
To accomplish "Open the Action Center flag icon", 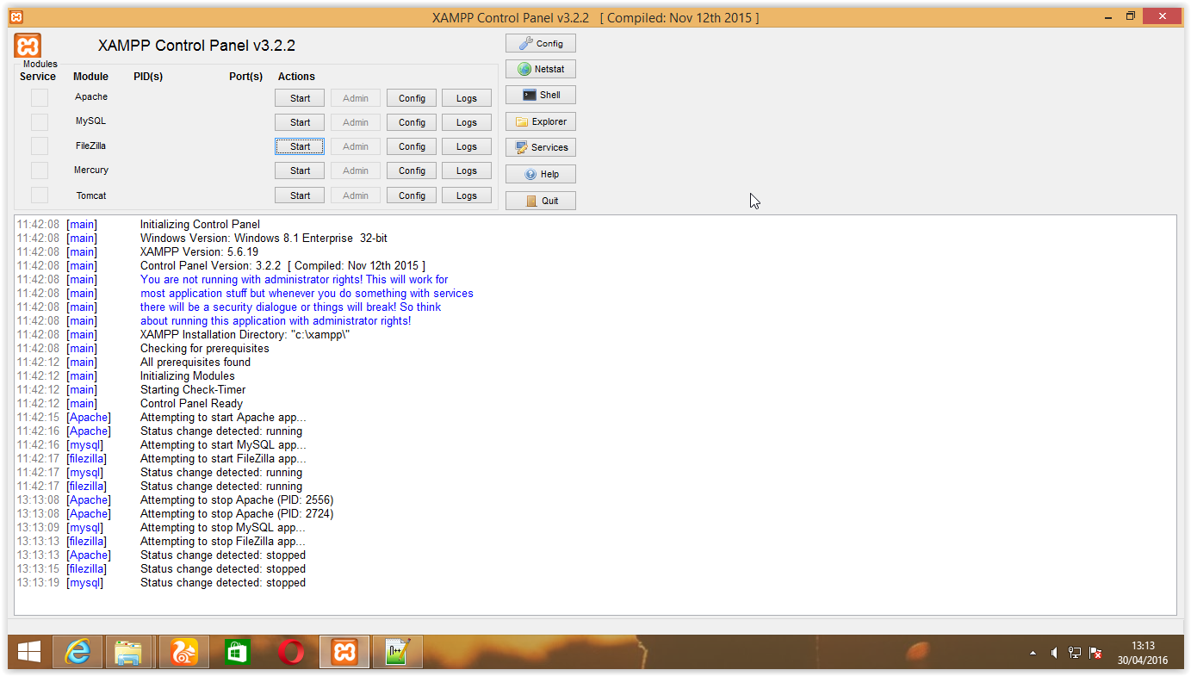I will [x=1096, y=653].
